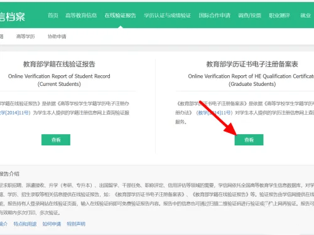
Task: Select the partially visible 学籍 sub-tab
Action: pos(1,36)
